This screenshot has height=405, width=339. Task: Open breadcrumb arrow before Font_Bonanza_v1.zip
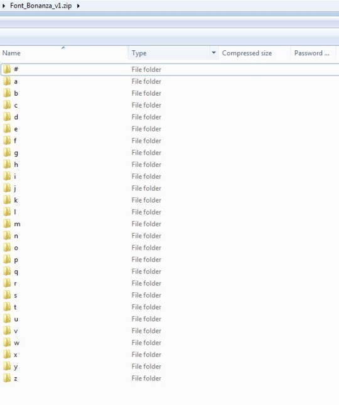[x=4, y=6]
